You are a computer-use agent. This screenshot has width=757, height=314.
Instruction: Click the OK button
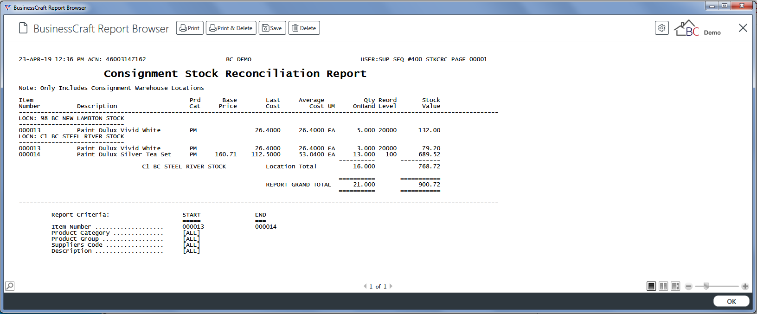731,301
